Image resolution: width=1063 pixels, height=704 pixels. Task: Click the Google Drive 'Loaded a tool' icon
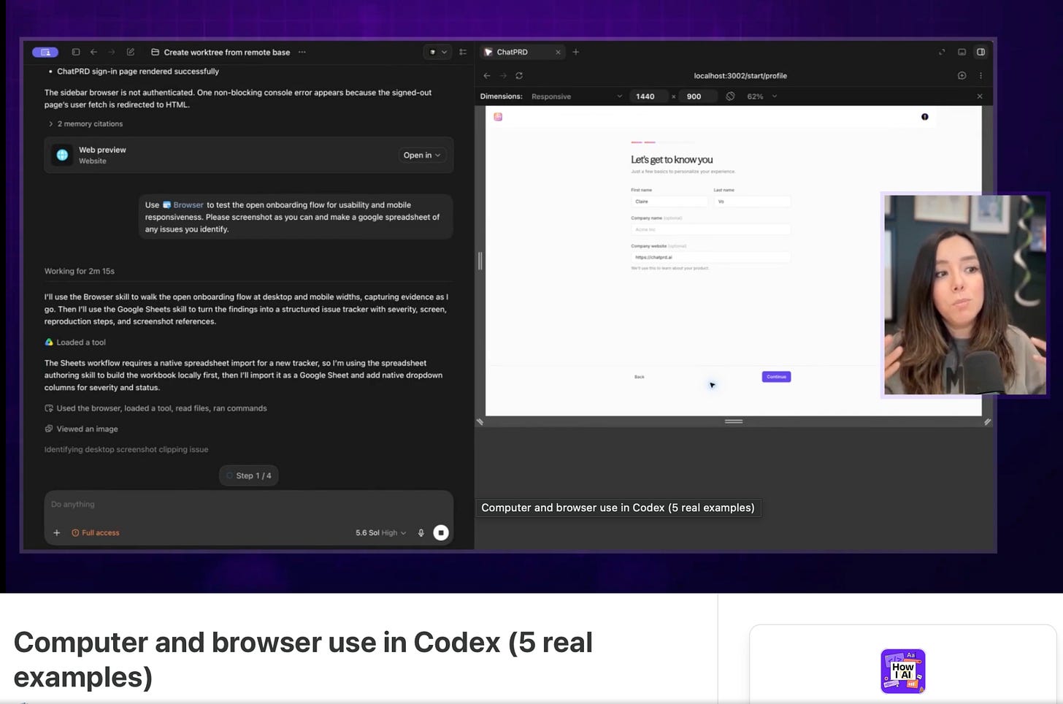(x=49, y=342)
